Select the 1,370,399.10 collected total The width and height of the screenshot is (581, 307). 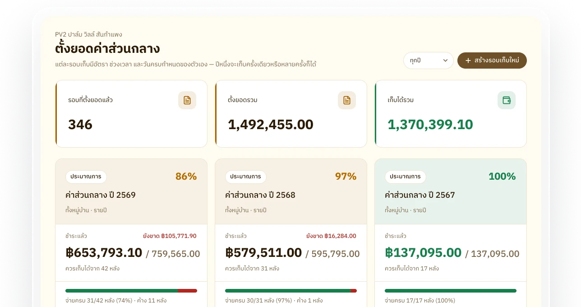point(430,125)
